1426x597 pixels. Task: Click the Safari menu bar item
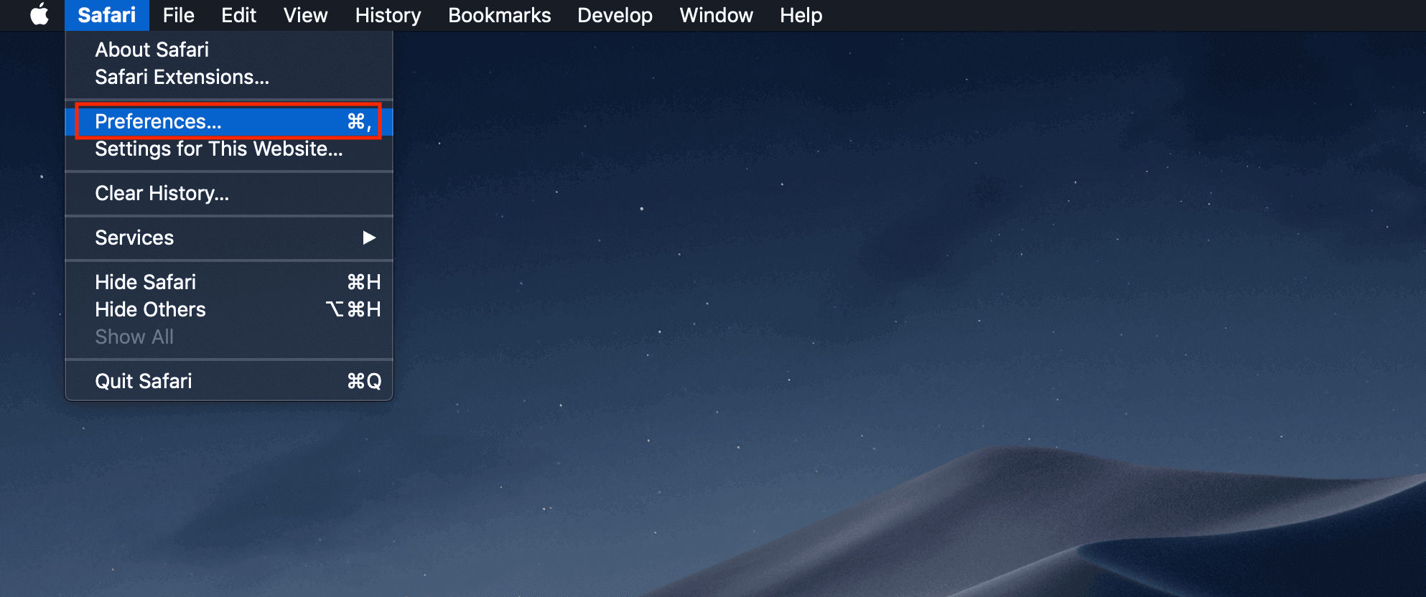(x=106, y=15)
